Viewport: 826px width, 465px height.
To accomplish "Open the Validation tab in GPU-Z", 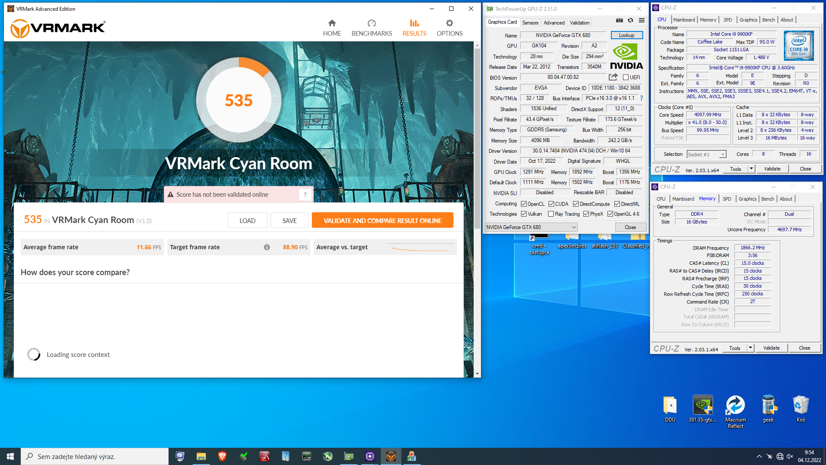I will (579, 22).
